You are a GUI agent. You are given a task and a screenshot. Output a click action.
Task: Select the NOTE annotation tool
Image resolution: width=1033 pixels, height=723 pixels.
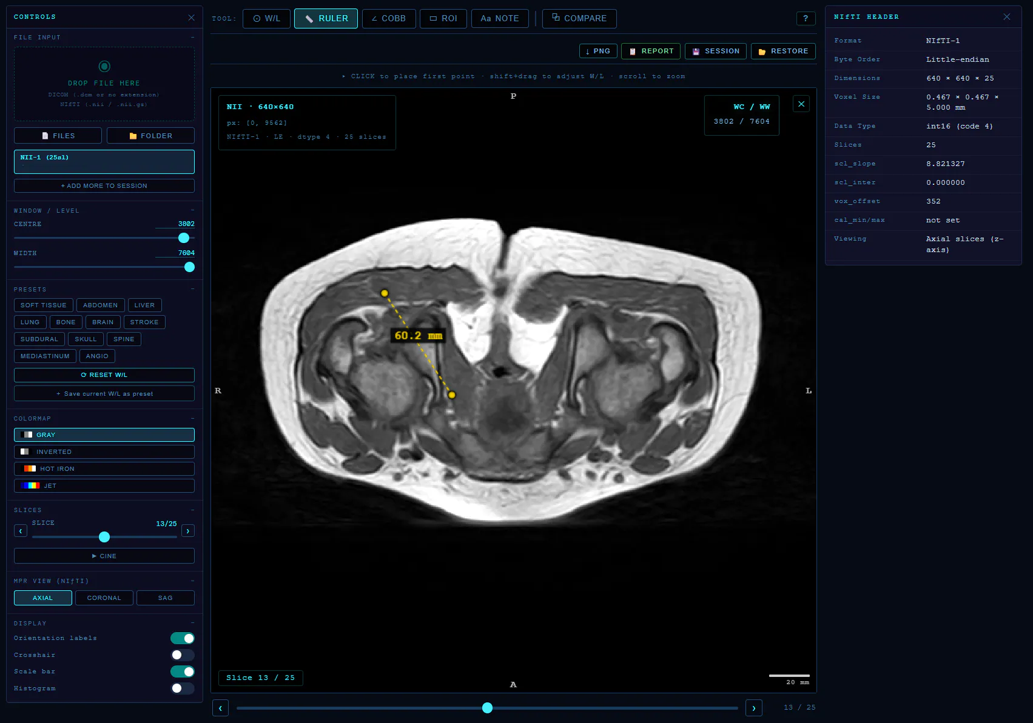point(500,19)
